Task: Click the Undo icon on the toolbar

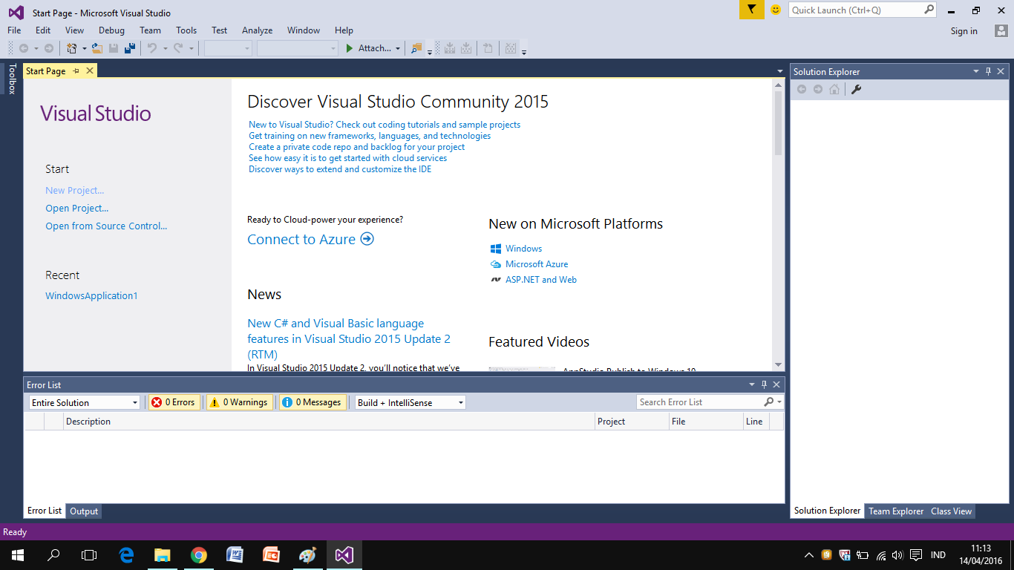Action: 151,47
